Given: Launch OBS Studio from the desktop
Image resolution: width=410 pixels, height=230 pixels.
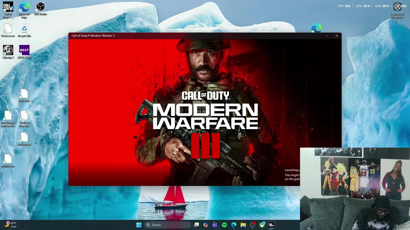Looking at the screenshot, I should (40, 9).
